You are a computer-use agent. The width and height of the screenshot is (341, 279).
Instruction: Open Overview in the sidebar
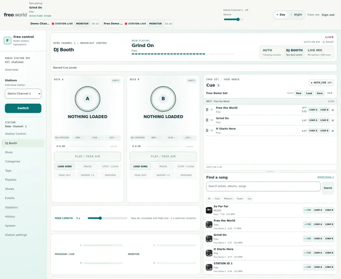click(x=12, y=70)
